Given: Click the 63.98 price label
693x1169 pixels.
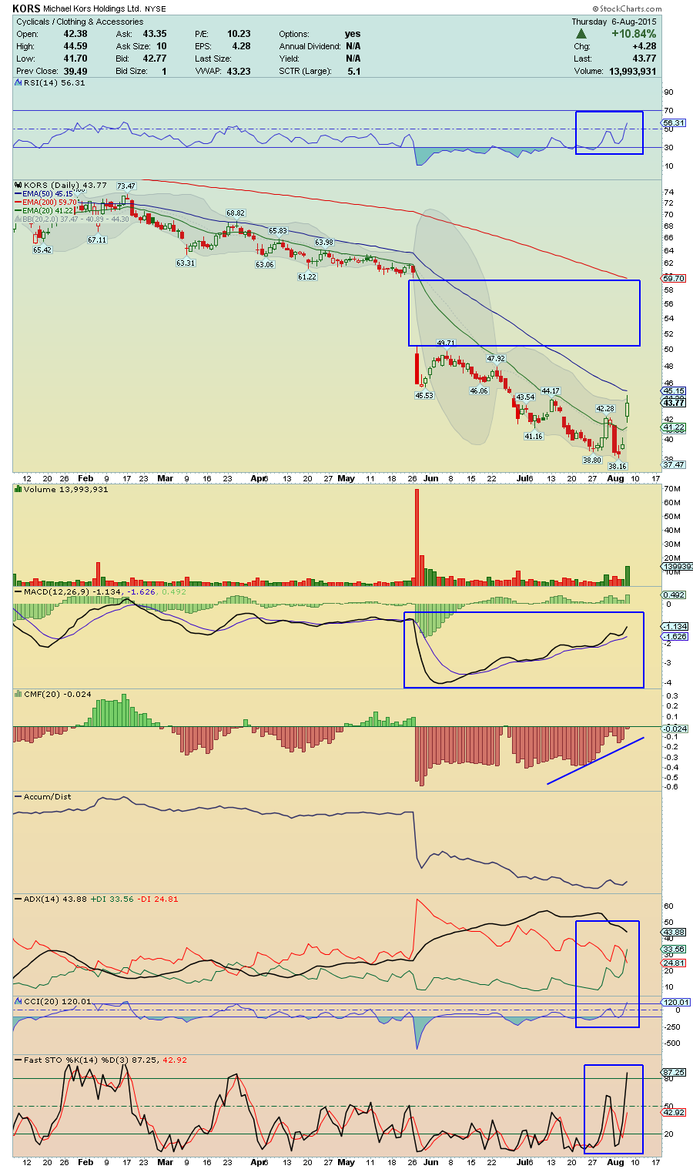Looking at the screenshot, I should (x=324, y=243).
